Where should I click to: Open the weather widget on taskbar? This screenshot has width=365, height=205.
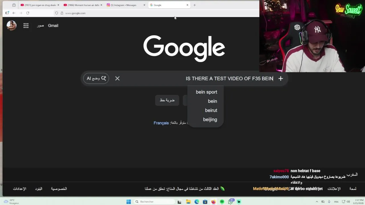(11, 202)
